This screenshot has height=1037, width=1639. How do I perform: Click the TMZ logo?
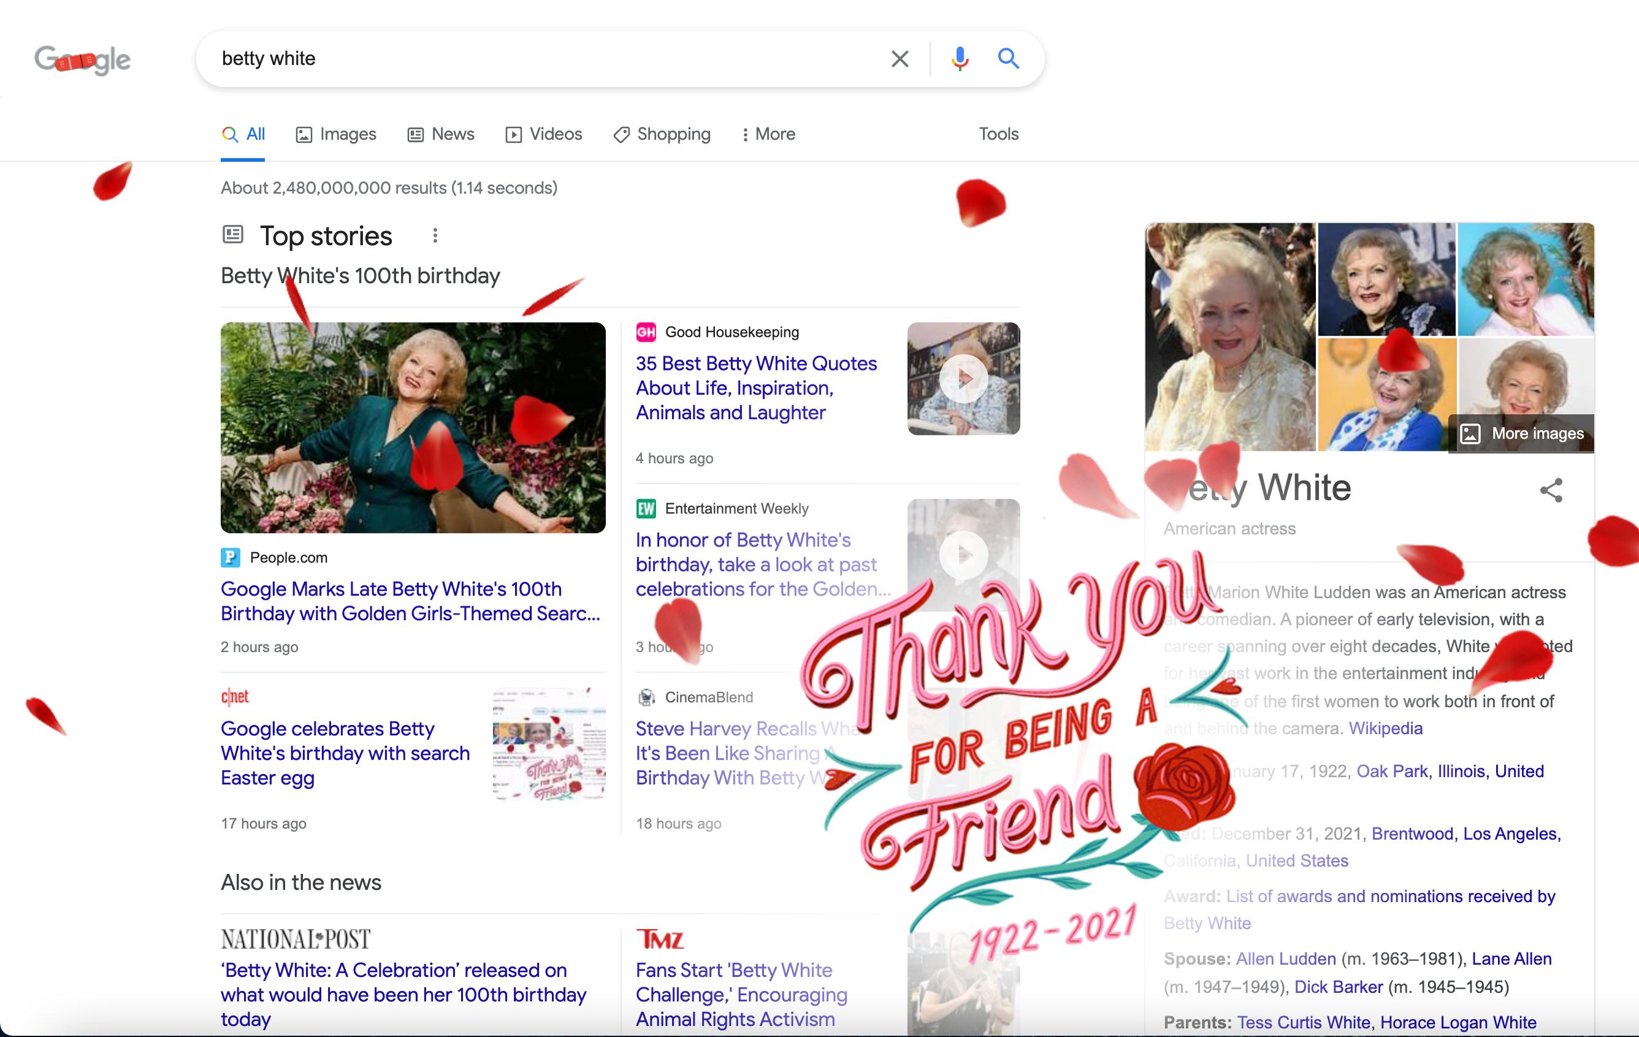(x=660, y=939)
